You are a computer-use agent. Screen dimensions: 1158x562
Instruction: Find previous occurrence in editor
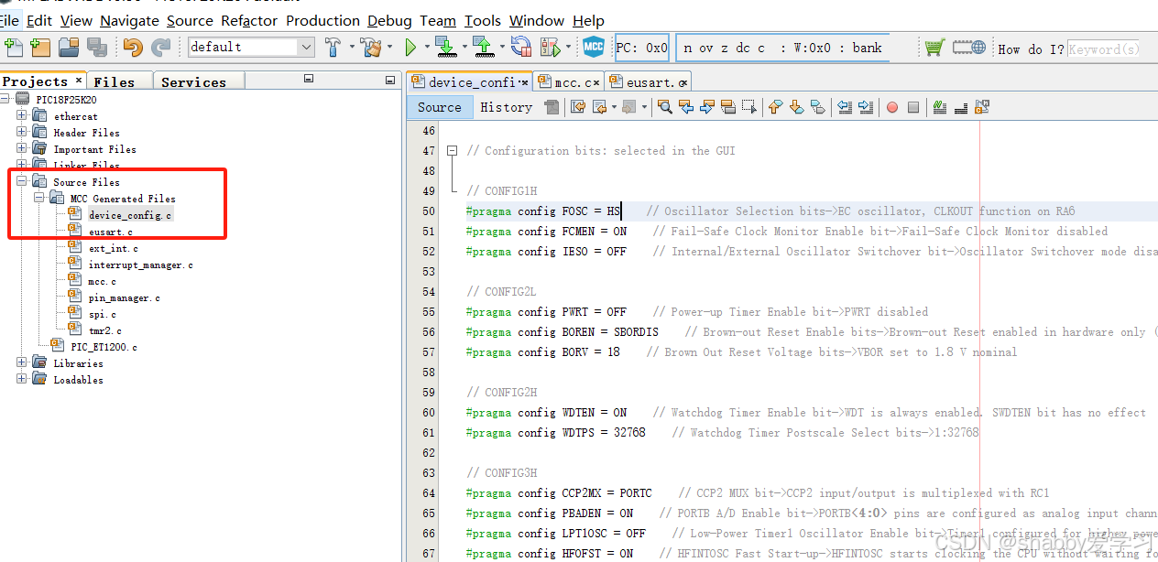(x=686, y=107)
